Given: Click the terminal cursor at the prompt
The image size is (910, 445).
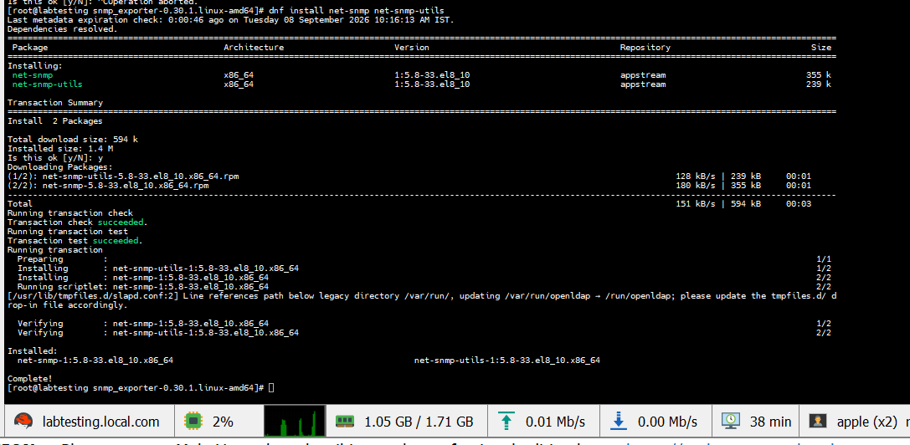Looking at the screenshot, I should (271, 387).
